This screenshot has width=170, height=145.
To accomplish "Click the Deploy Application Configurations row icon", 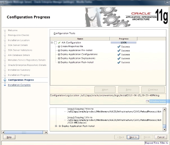I will (x=59, y=54).
